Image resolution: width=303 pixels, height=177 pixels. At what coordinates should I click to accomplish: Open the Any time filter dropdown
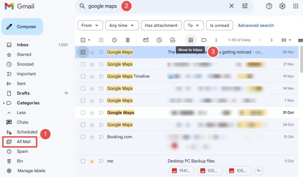pos(122,25)
